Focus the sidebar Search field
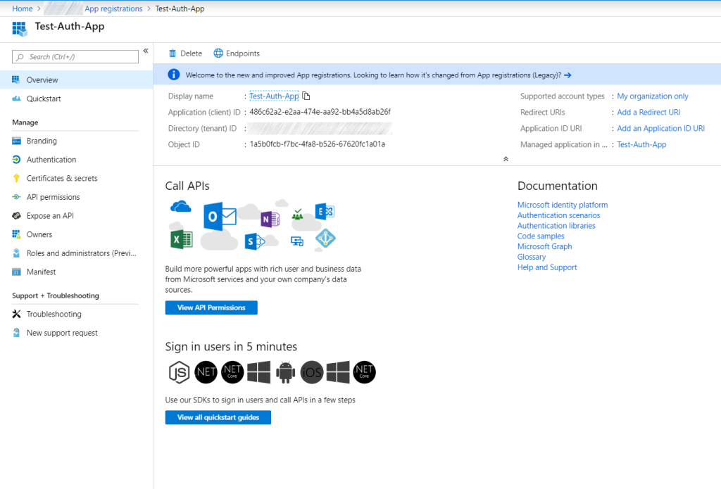The image size is (721, 489). (76, 57)
